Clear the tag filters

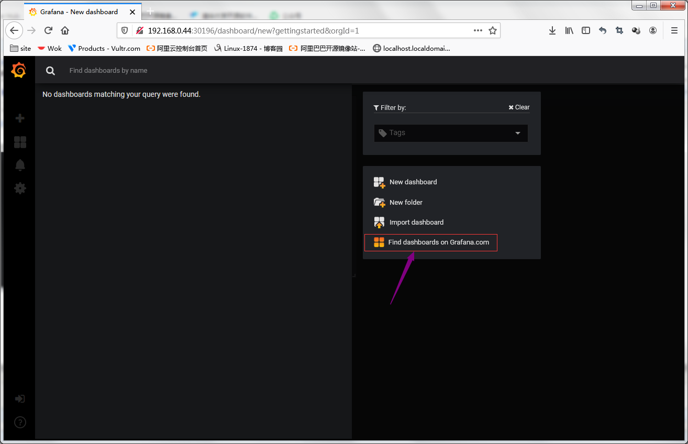[519, 107]
